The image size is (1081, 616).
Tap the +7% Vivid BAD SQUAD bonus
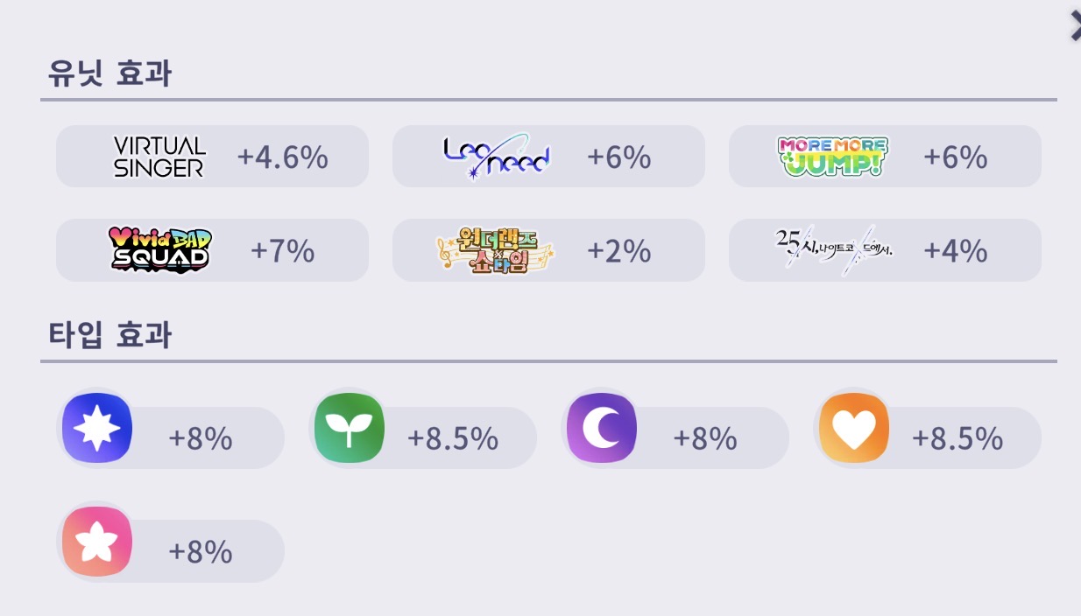[283, 251]
